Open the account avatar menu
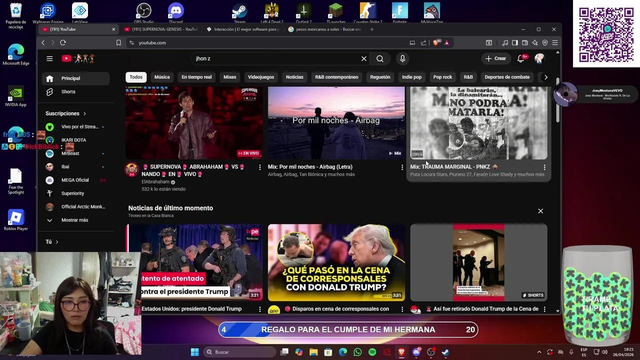 [539, 58]
